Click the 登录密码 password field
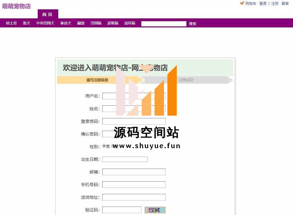 pyautogui.click(x=134, y=121)
